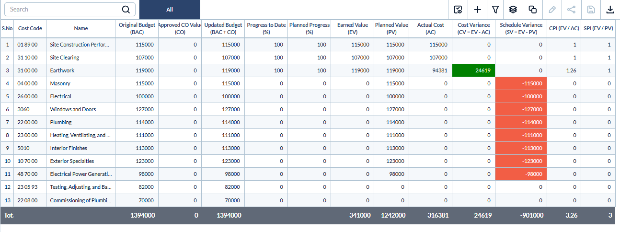The height and width of the screenshot is (232, 620).
Task: Click the pencil edit icon
Action: point(552,10)
